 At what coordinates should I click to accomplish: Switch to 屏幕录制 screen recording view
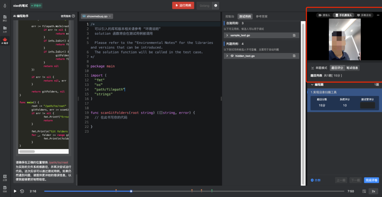click(364, 15)
